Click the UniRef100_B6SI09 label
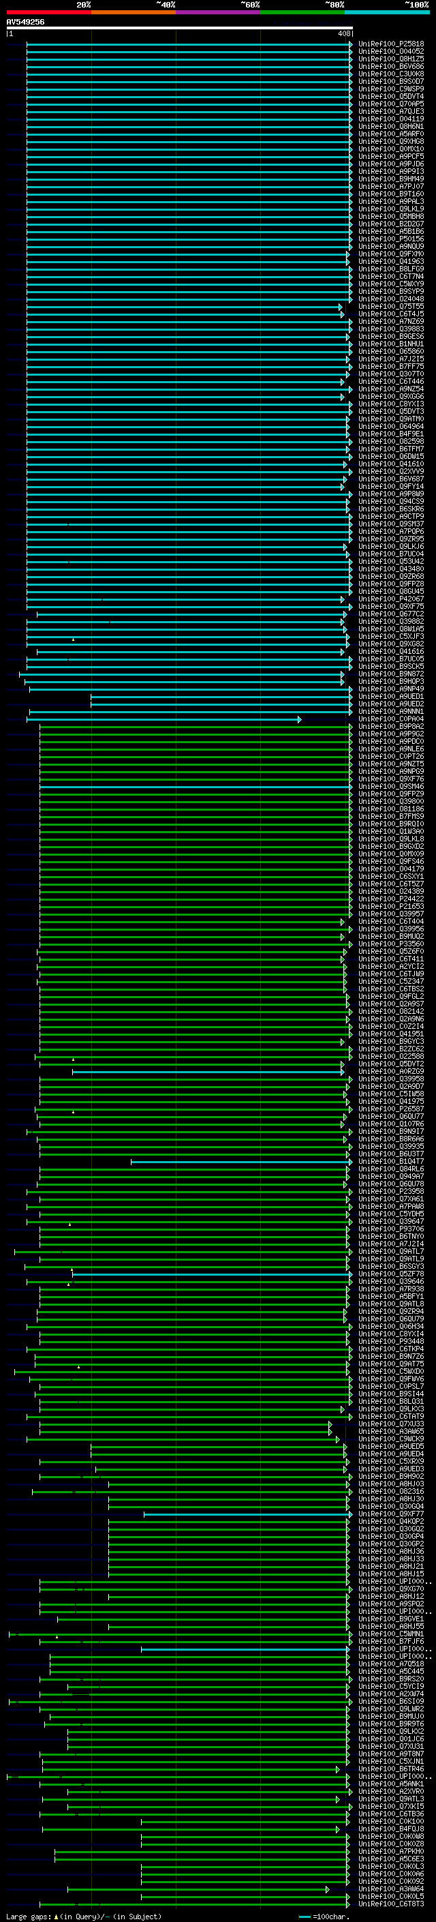The width and height of the screenshot is (436, 1922). (390, 1702)
